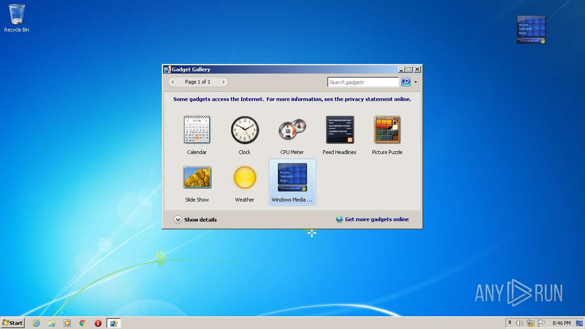
Task: Open Action Center flag icon
Action: click(542, 323)
